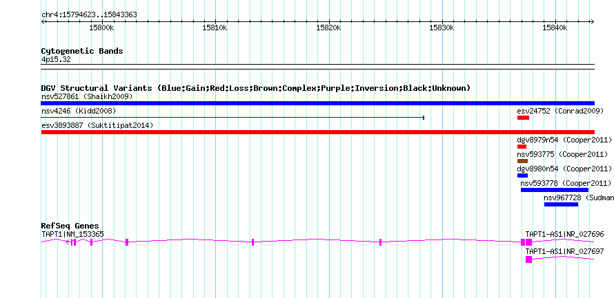Click the TAPT1-AS1 NR_027697 magenta exon block
The width and height of the screenshot is (614, 298).
pyautogui.click(x=528, y=259)
